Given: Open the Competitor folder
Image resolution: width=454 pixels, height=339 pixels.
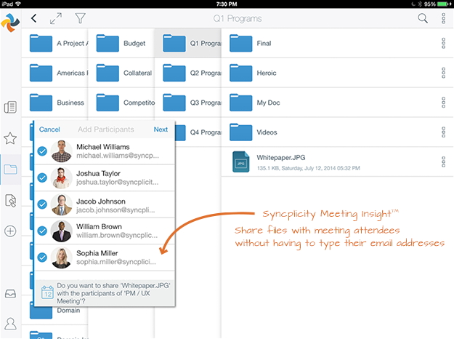Looking at the screenshot, I should coord(121,103).
